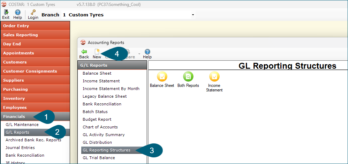Image resolution: width=348 pixels, height=164 pixels.
Task: Open the Branch dropdown arrow
Action: point(193,15)
